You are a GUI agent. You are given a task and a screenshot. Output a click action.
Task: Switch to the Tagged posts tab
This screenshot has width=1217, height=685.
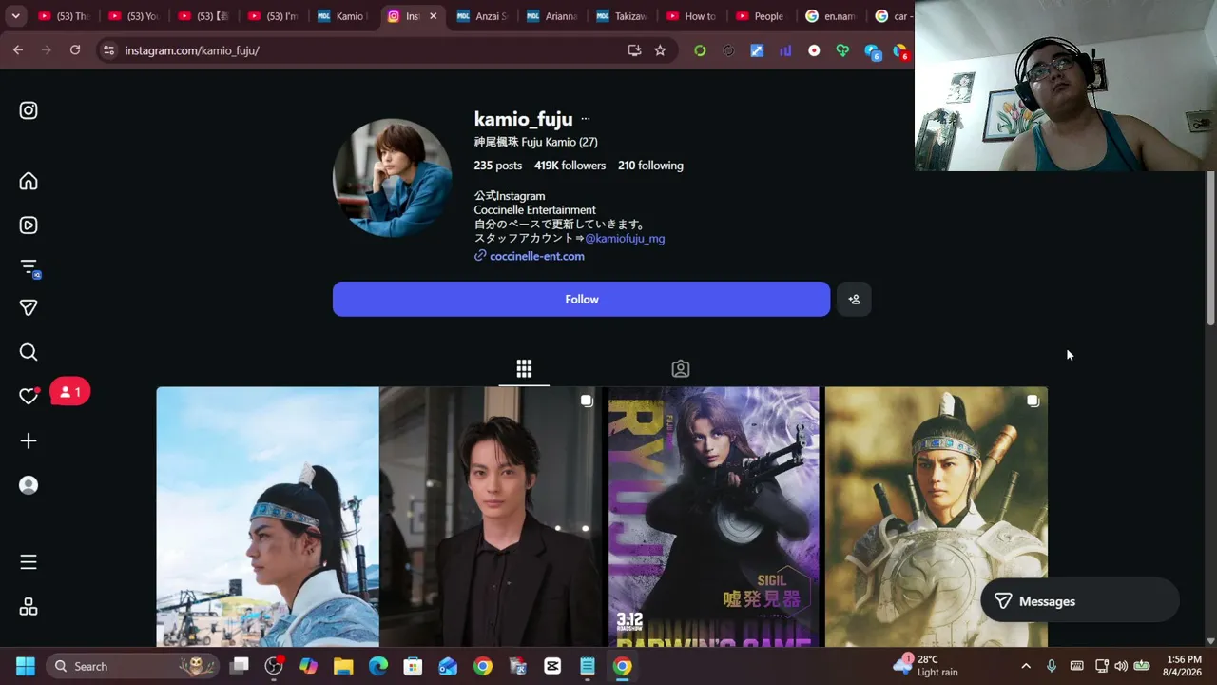point(681,368)
